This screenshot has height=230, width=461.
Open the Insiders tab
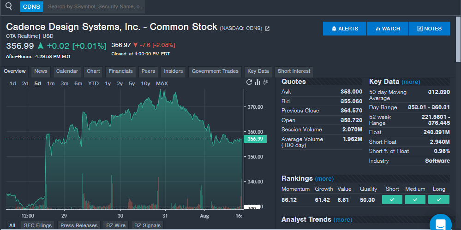coord(173,71)
